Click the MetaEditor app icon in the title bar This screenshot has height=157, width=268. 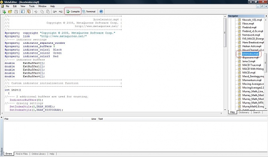[x=2, y=2]
